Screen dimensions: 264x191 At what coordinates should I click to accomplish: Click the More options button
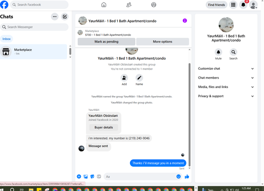click(163, 42)
